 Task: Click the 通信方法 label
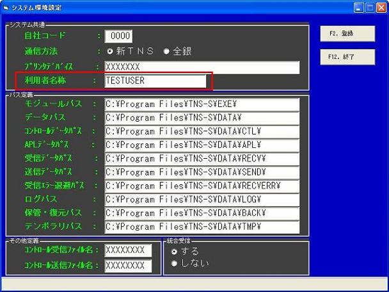41,51
